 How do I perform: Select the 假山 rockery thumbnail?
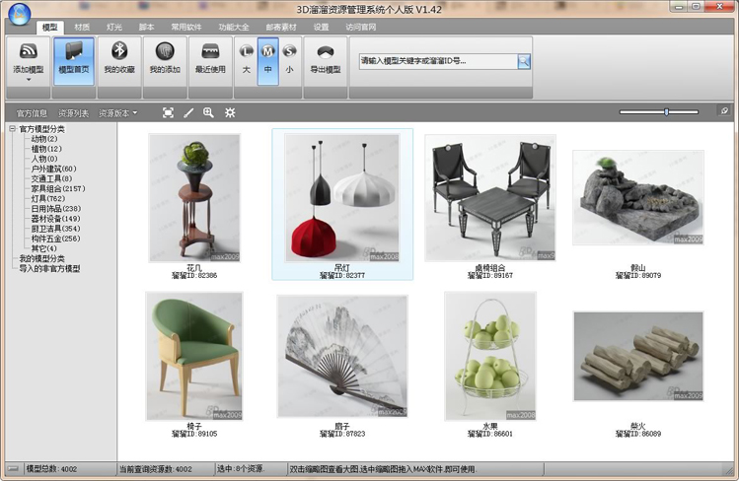(638, 198)
